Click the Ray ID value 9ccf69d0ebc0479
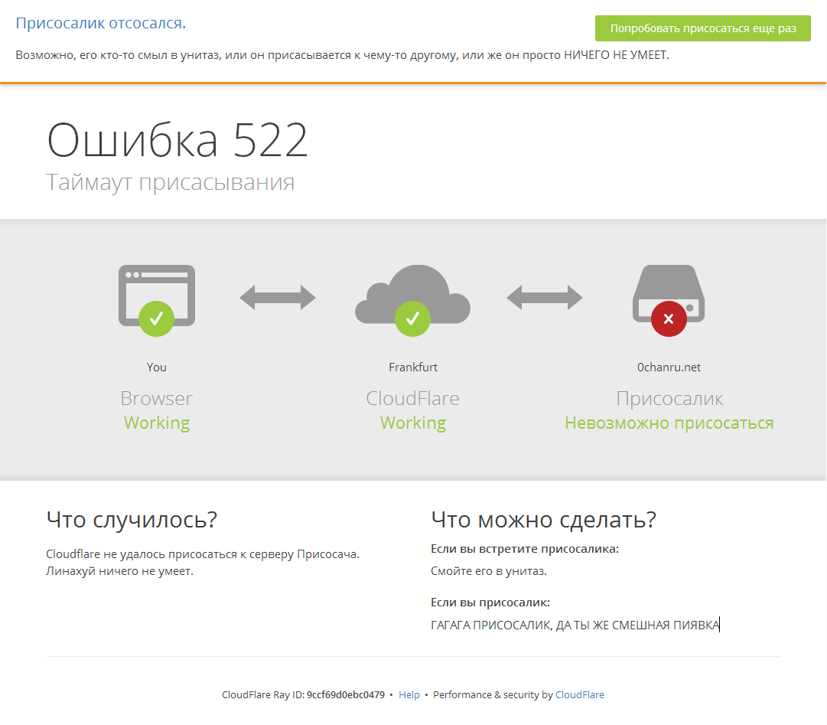 click(345, 694)
